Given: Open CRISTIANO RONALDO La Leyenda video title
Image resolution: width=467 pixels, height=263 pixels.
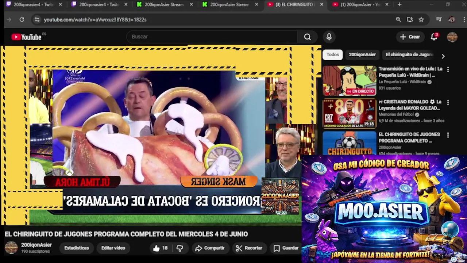Looking at the screenshot, I should coord(410,105).
